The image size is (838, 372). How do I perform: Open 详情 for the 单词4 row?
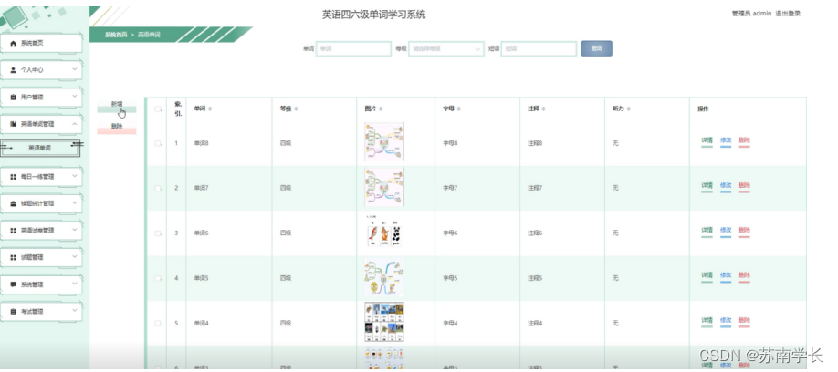(707, 321)
